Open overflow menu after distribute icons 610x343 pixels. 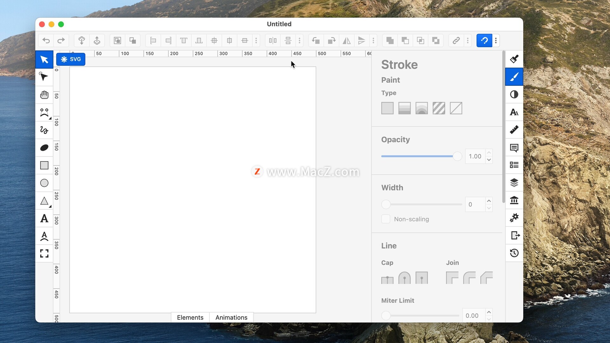coord(299,40)
